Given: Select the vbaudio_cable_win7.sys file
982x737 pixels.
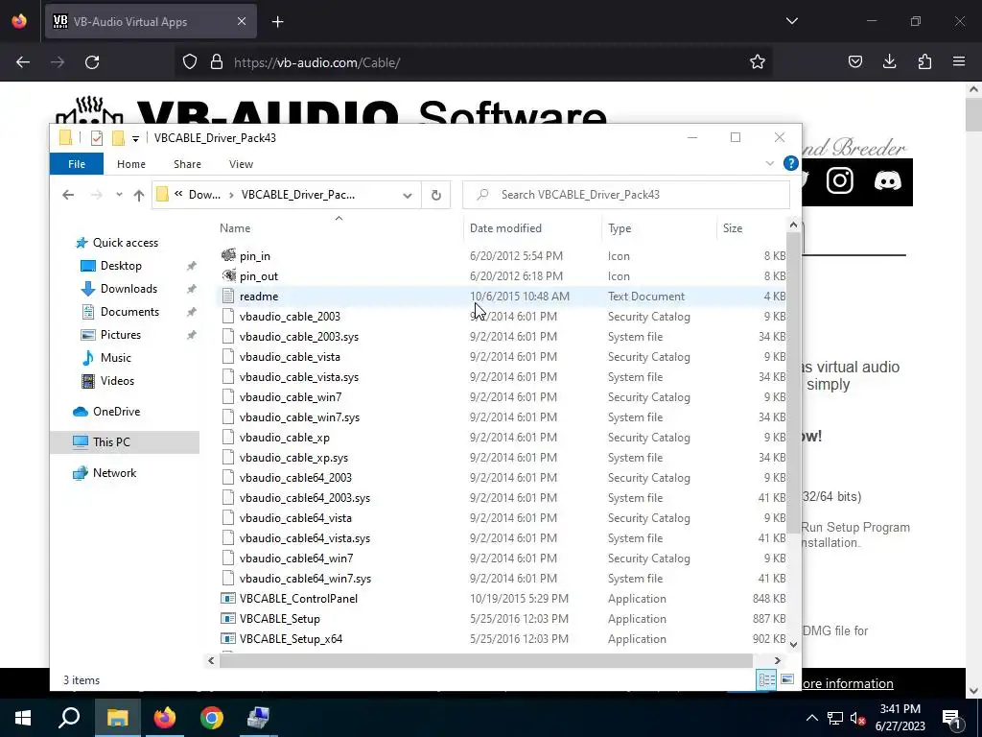Looking at the screenshot, I should point(299,417).
